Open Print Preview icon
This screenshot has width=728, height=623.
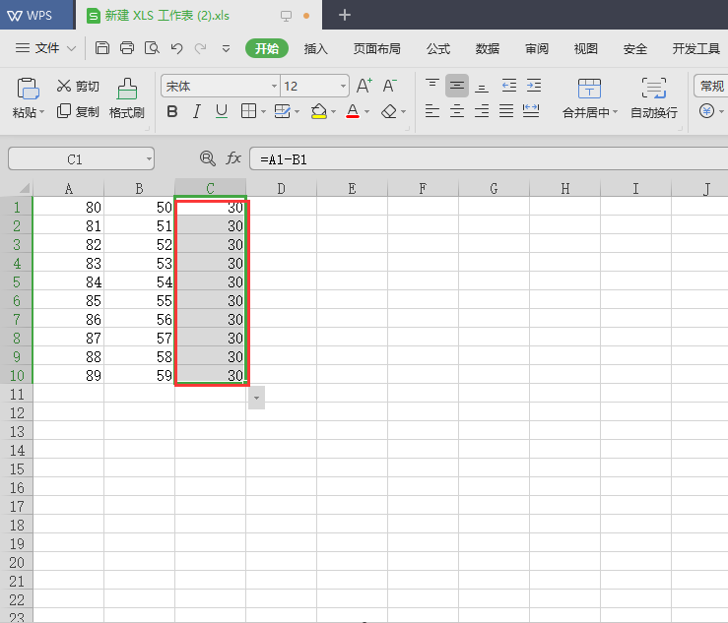point(152,48)
